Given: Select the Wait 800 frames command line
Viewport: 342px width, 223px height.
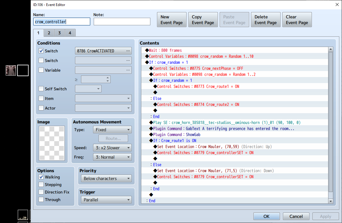Looking at the screenshot, I should click(165, 50).
